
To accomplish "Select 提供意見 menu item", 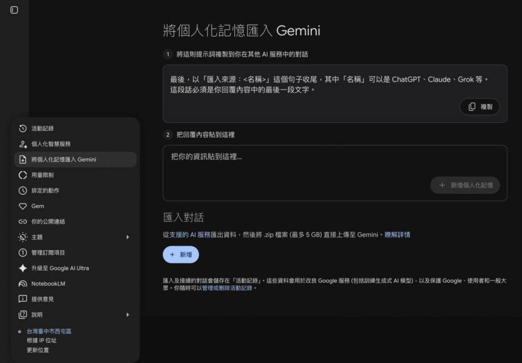I will (75, 299).
